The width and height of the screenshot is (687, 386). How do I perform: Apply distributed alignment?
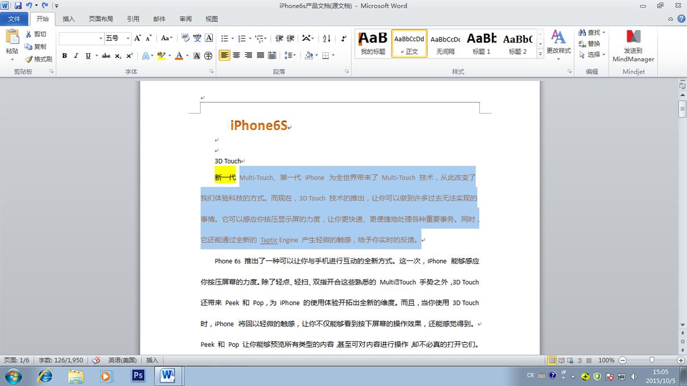tap(272, 56)
